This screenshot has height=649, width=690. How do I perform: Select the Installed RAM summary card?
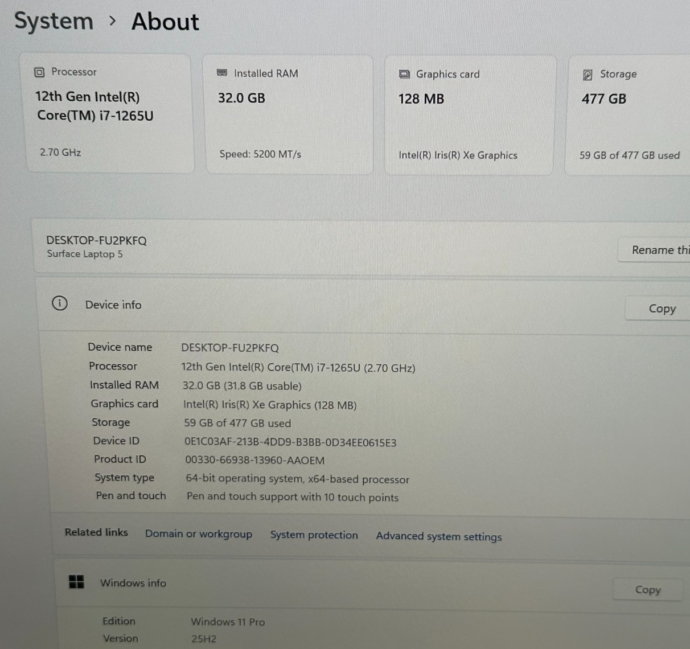coord(289,114)
